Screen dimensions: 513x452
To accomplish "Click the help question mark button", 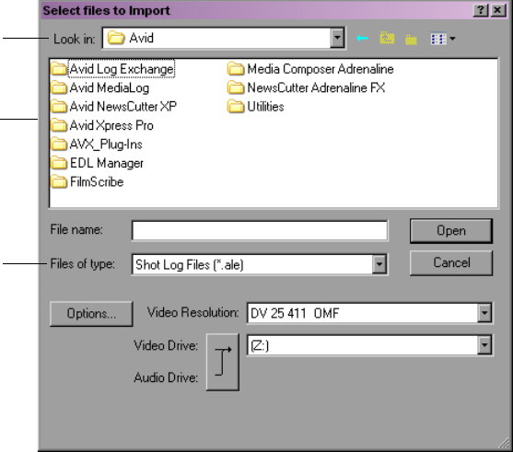I will (x=481, y=10).
